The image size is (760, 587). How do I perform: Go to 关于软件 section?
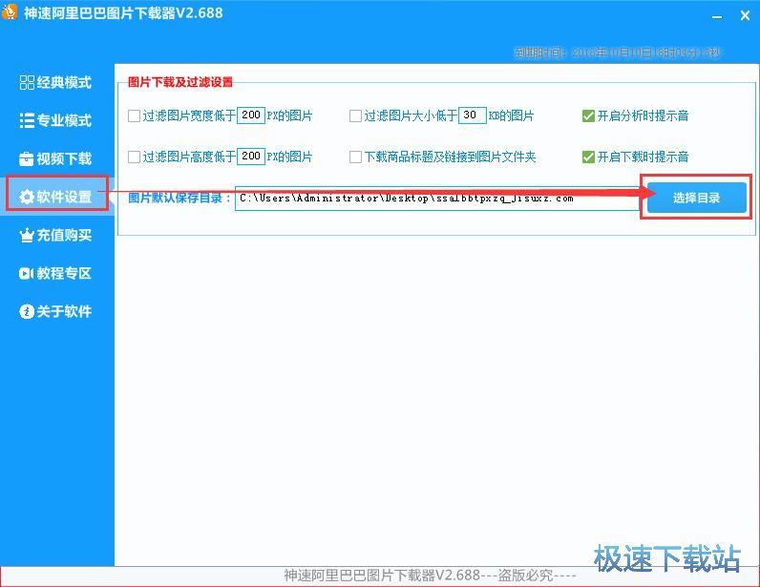point(55,311)
